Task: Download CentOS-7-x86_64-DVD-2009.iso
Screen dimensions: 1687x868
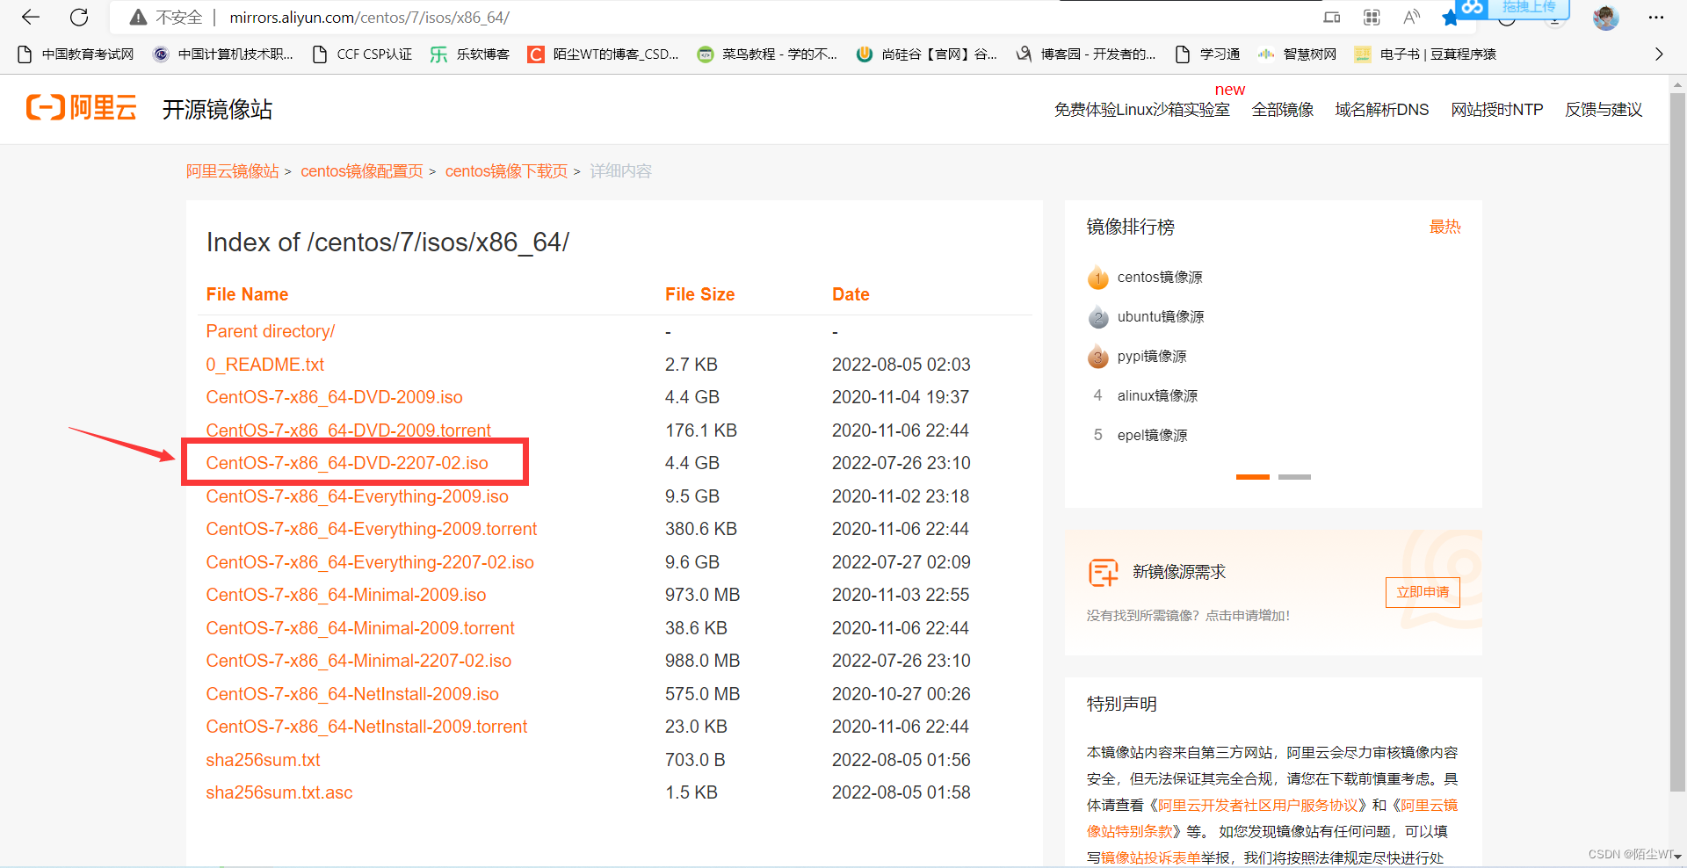Action: pyautogui.click(x=334, y=397)
